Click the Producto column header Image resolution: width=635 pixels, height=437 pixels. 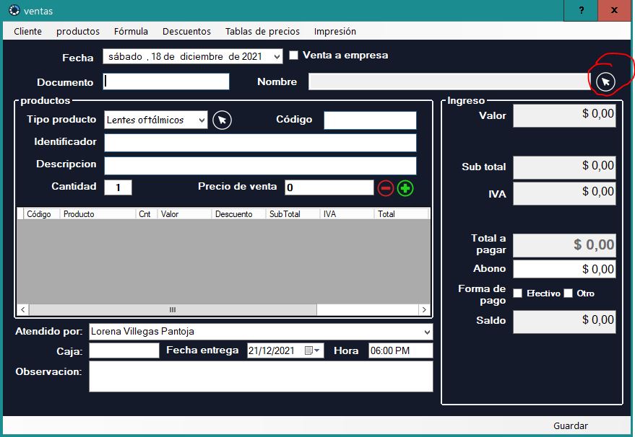[x=98, y=214]
